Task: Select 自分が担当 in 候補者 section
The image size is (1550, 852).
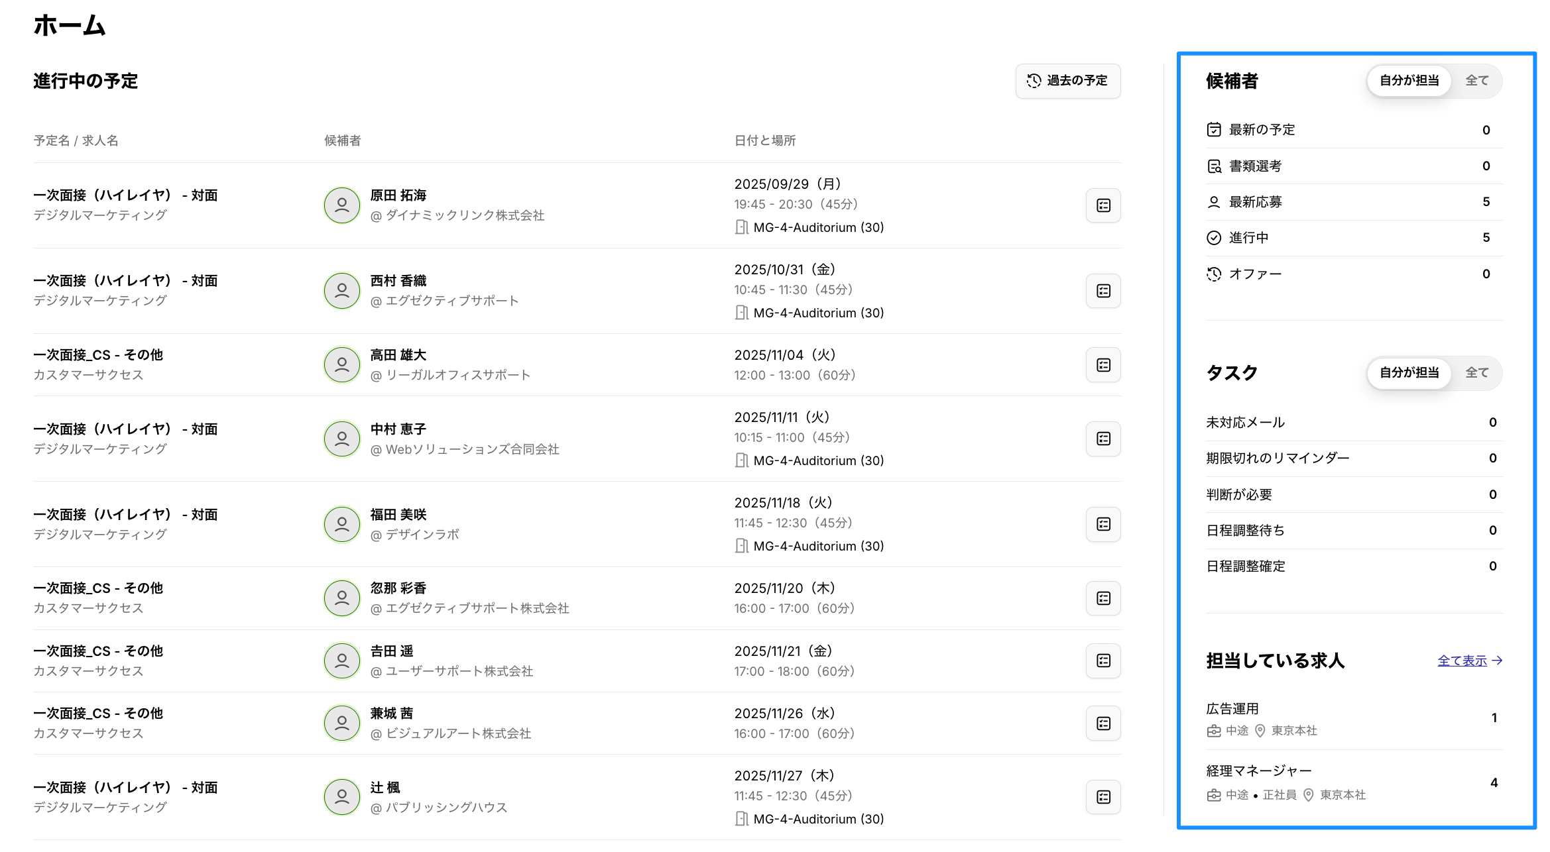Action: click(x=1409, y=81)
